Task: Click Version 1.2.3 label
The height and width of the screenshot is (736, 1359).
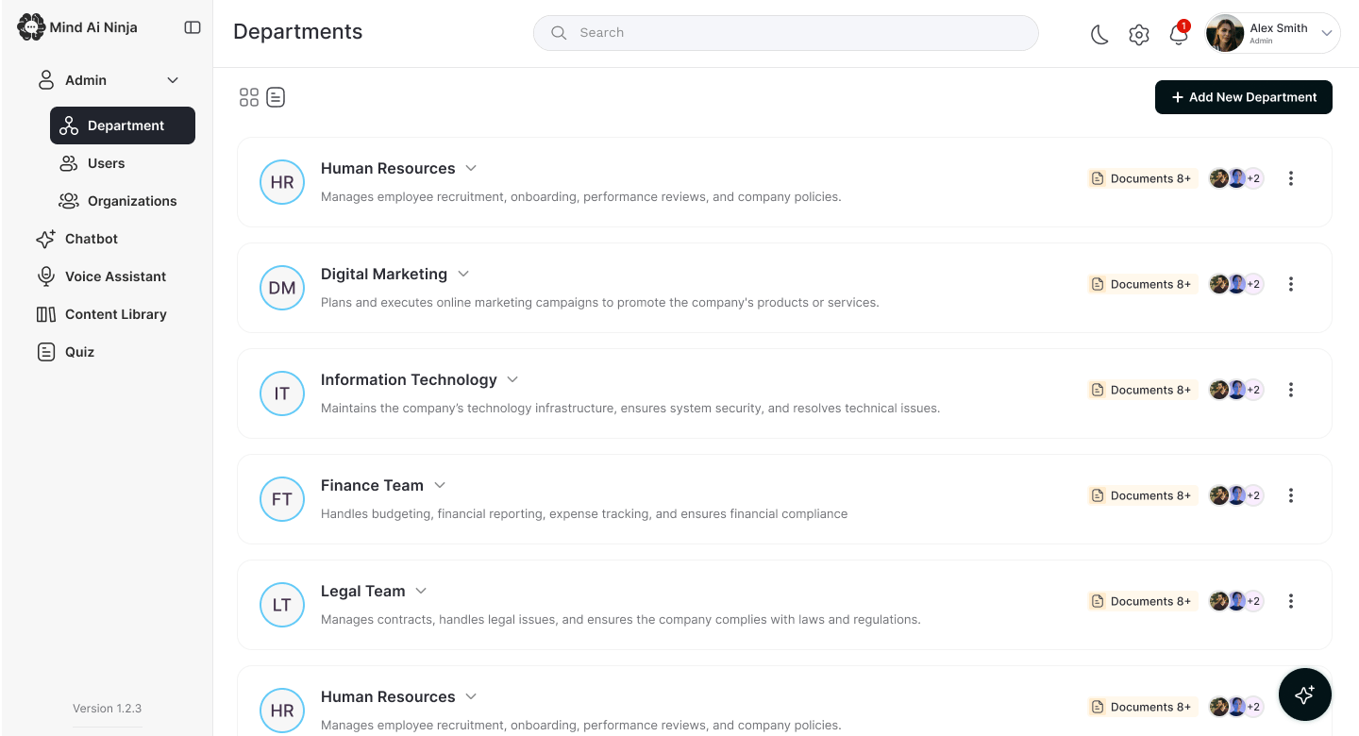Action: [108, 709]
